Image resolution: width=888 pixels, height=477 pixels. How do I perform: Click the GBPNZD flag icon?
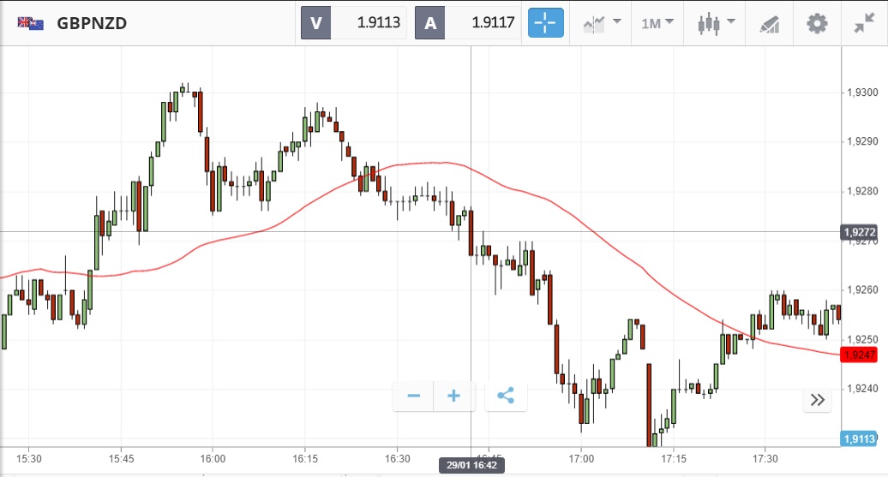pos(31,23)
